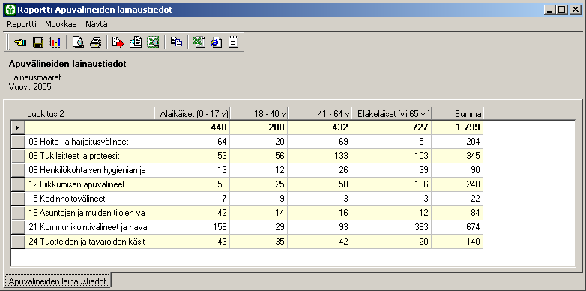
Task: Open report in Notepad icon
Action: 234,42
